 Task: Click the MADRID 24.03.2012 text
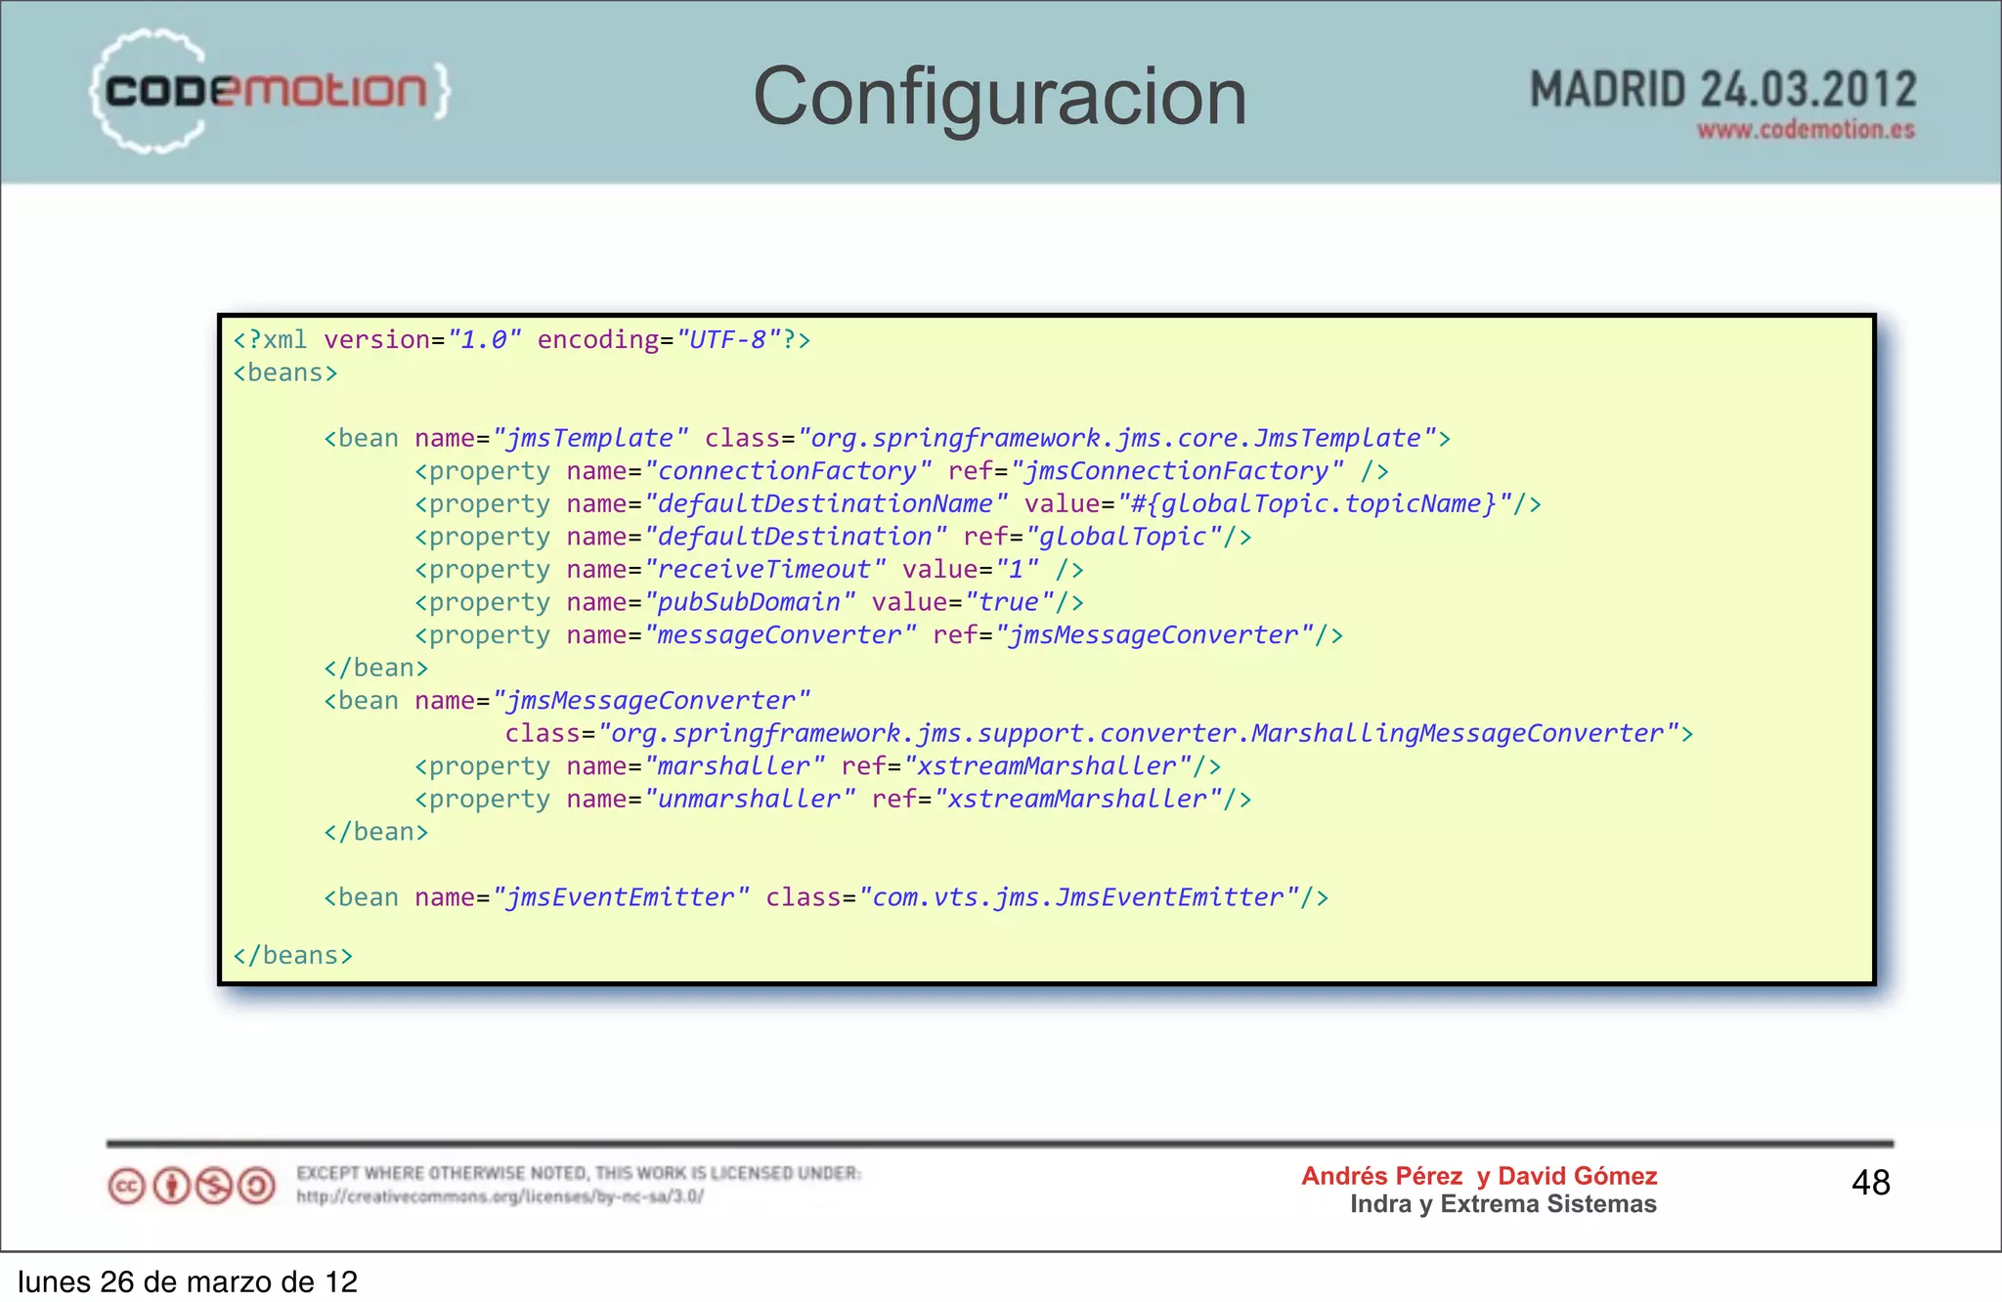[x=1722, y=90]
